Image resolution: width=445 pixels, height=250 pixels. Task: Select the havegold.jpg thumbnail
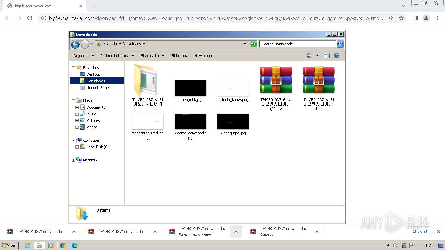190,88
